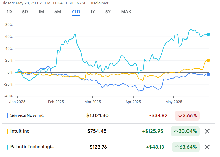Click ServiceNow's red 3.66% change badge
This screenshot has height=157, width=220.
pos(187,116)
